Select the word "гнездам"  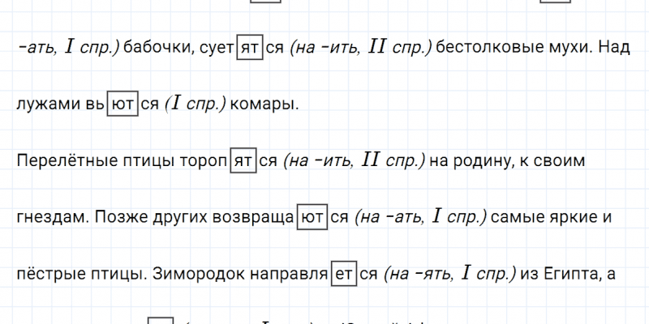[46, 218]
